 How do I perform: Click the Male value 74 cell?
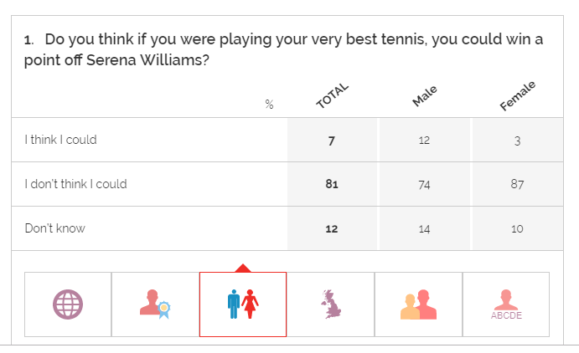[424, 184]
